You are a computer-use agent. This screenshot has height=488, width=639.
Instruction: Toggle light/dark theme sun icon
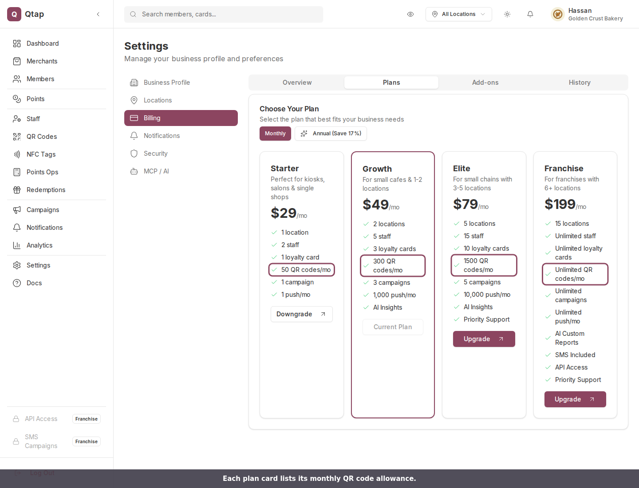click(507, 14)
